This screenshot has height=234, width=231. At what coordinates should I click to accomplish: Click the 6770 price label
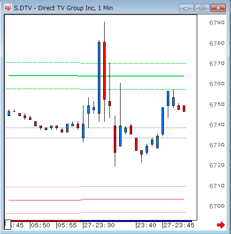(217, 64)
